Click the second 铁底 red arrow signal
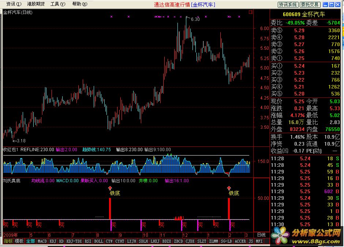 pyautogui.click(x=229, y=188)
